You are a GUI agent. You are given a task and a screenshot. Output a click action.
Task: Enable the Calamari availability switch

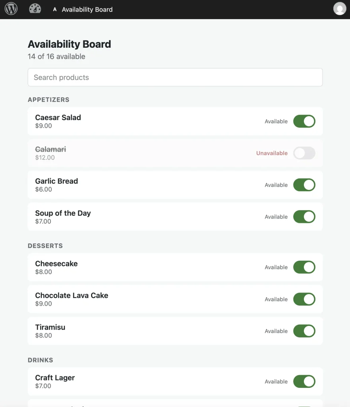tap(304, 153)
